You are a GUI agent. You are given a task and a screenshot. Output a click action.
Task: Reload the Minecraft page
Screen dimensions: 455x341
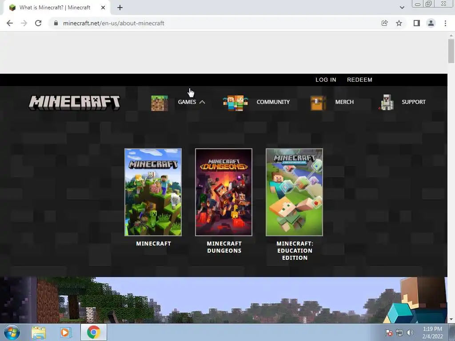coord(38,23)
